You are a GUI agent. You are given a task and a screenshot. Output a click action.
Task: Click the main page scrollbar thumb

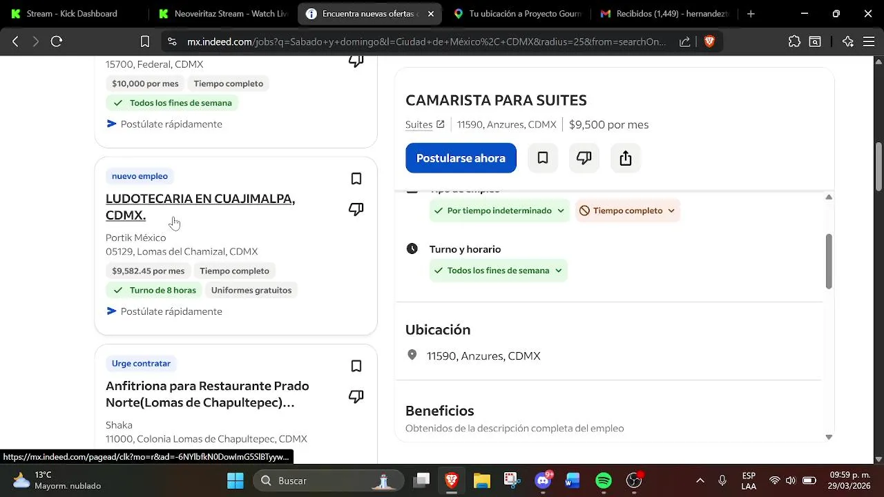pos(878,166)
